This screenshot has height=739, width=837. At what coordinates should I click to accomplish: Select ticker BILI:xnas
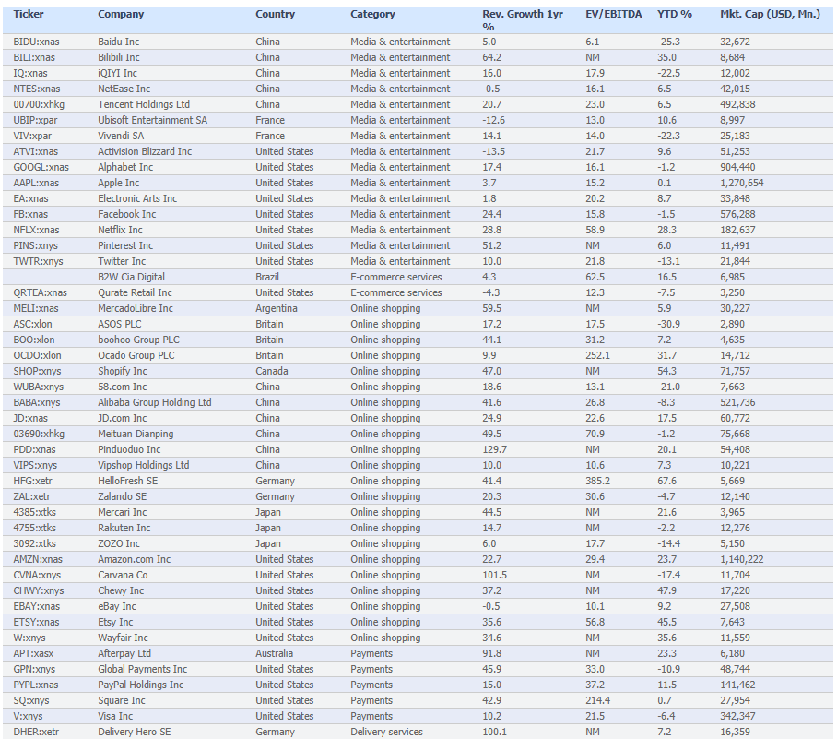[x=34, y=57]
